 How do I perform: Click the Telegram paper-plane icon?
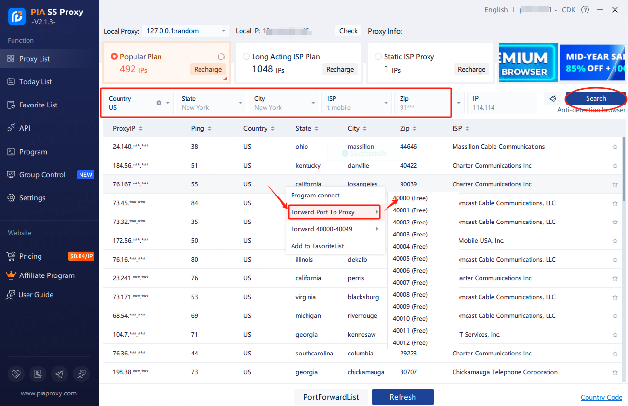[x=59, y=374]
